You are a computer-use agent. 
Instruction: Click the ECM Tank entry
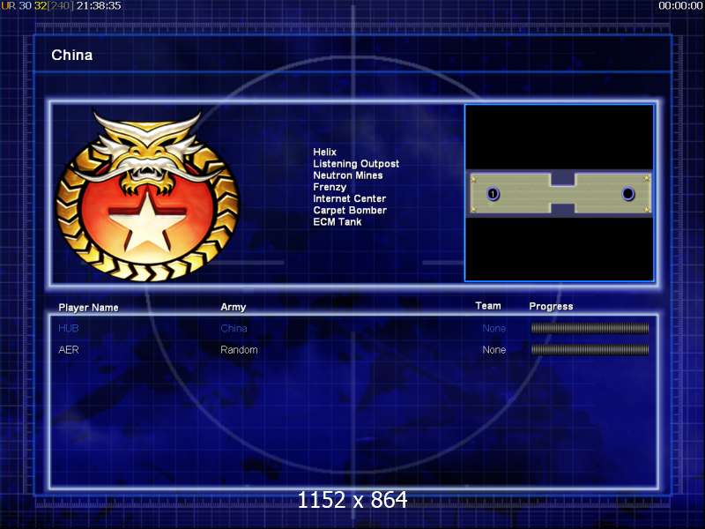point(338,222)
